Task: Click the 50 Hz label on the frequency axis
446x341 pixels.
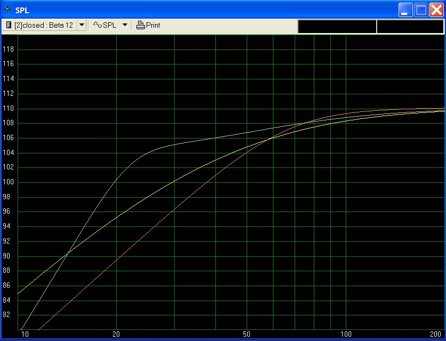Action: click(x=247, y=335)
